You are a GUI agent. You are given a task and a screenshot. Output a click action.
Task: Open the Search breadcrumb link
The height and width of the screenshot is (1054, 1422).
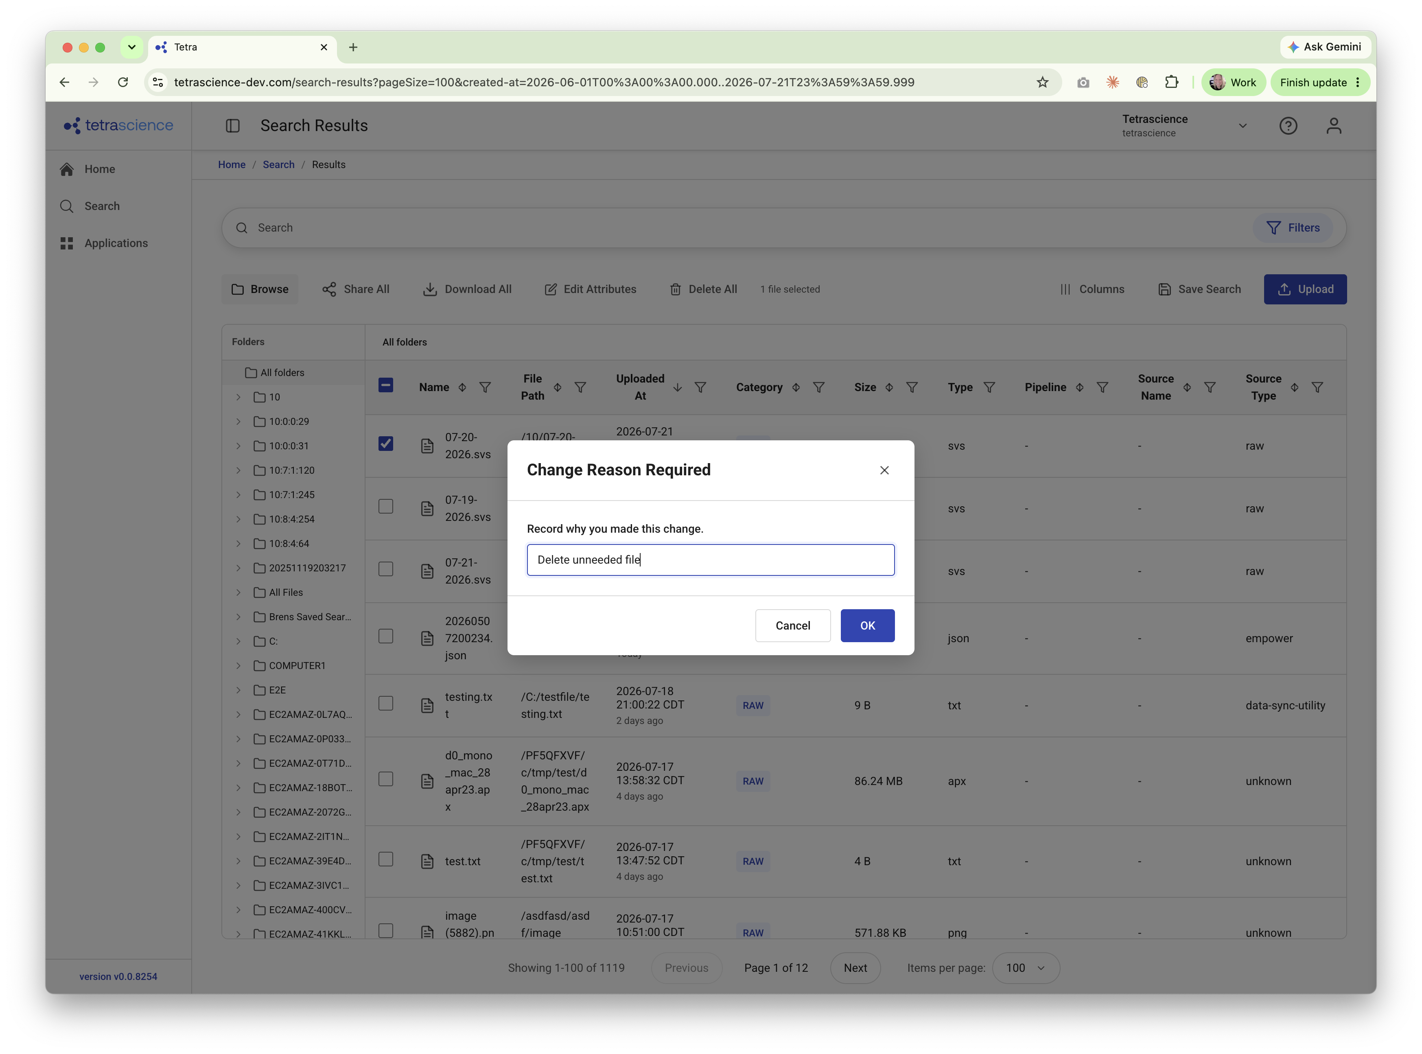click(279, 164)
